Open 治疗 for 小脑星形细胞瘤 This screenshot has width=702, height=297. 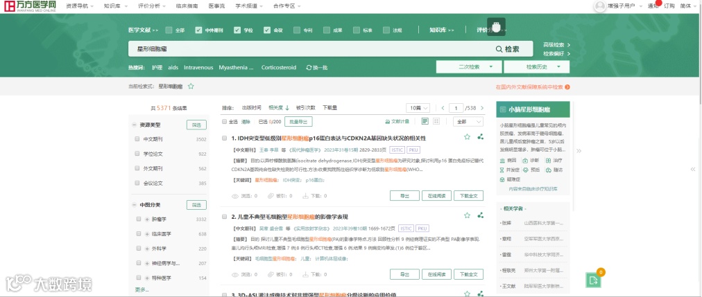(x=554, y=161)
